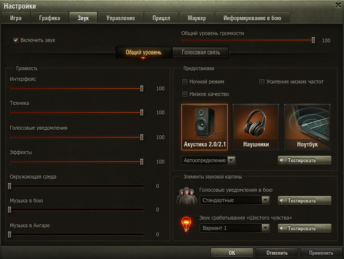Test battle voice notifications sound

click(x=305, y=200)
